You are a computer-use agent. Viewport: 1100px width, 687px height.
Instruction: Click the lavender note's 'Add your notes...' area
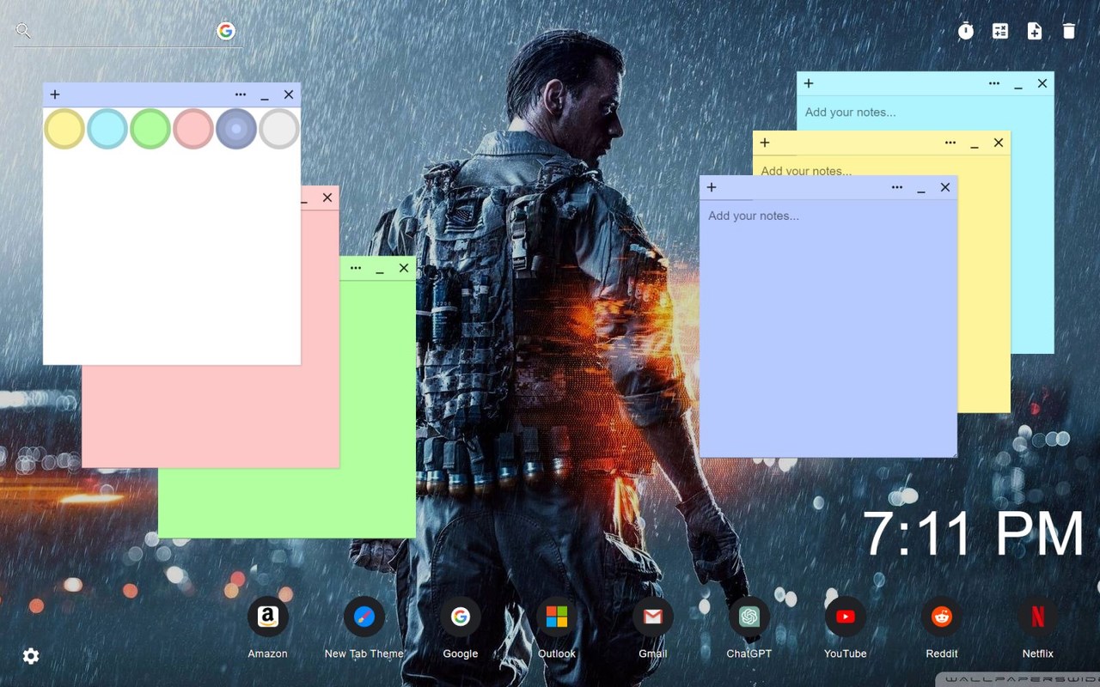coord(828,328)
